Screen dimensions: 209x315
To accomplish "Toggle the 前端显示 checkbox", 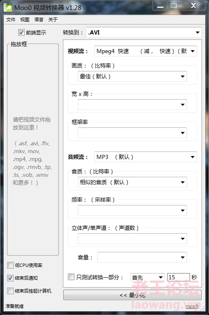I will click(x=21, y=32).
